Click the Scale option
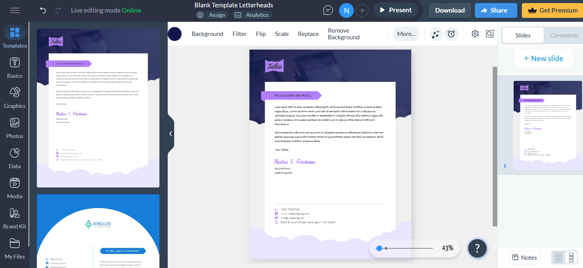The width and height of the screenshot is (583, 268). click(282, 34)
